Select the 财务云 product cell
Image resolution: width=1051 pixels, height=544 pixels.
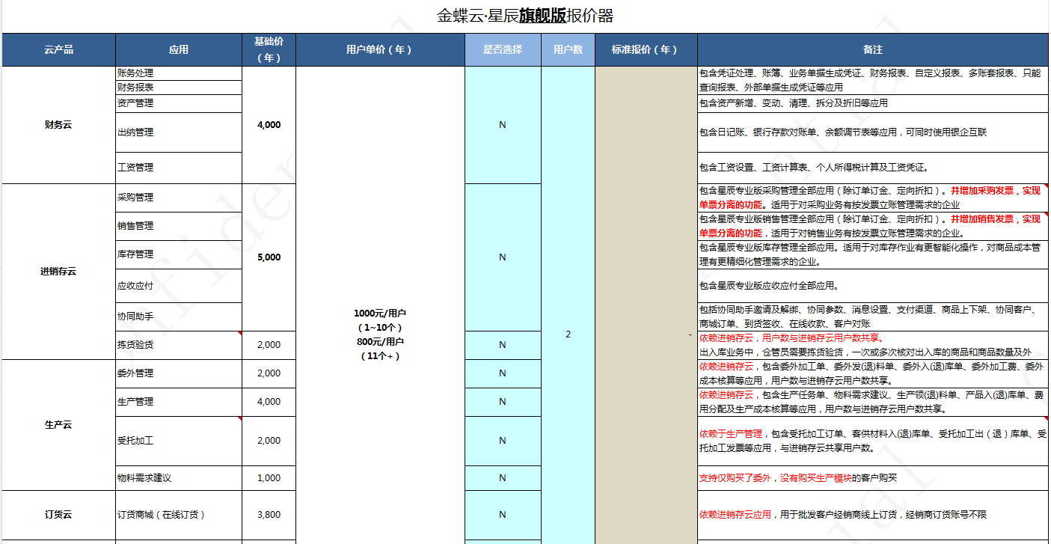click(58, 124)
